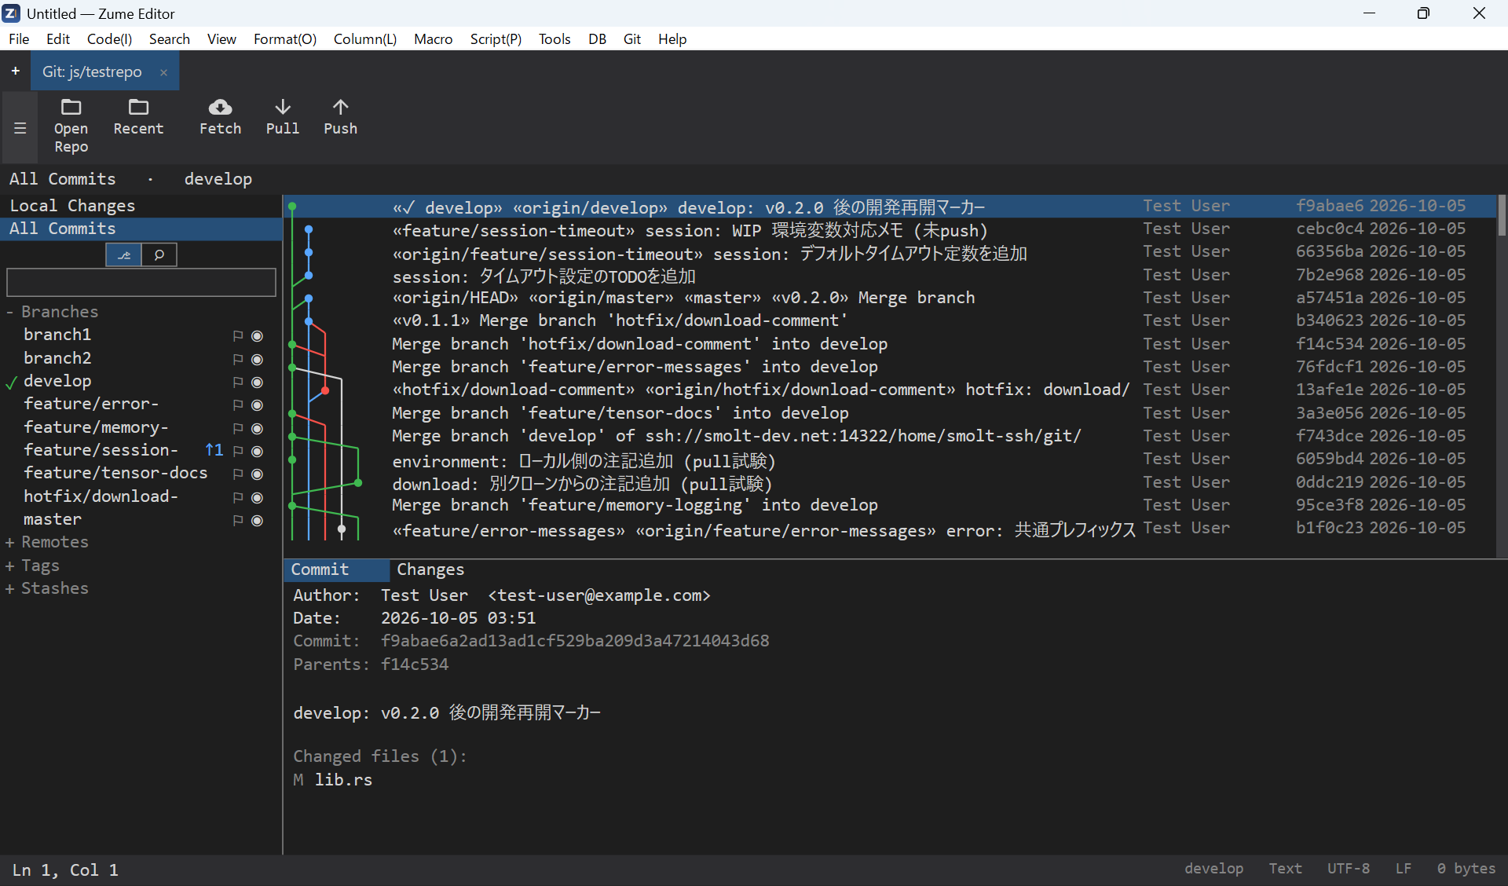Viewport: 1508px width, 886px height.
Task: Click LF line ending in status bar
Action: (1403, 869)
